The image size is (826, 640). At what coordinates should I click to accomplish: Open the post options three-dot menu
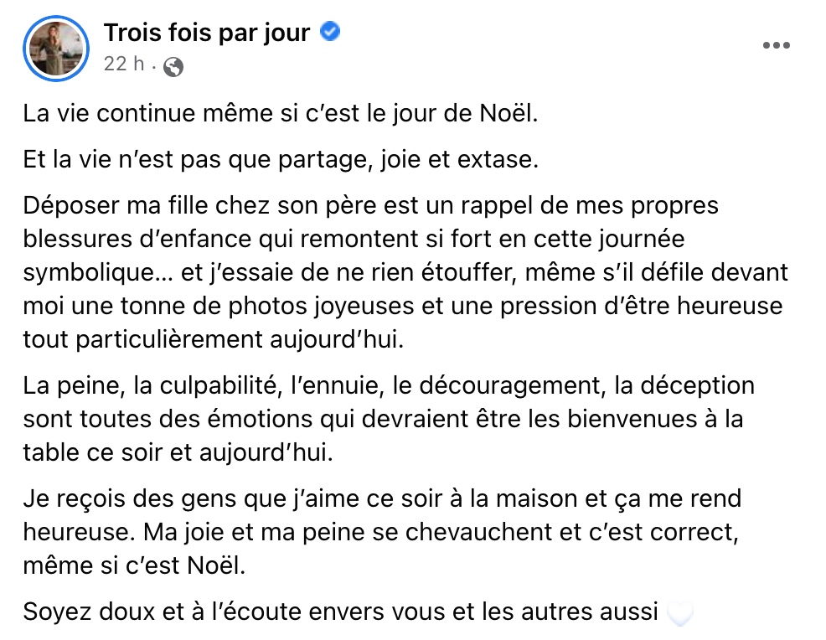point(776,46)
